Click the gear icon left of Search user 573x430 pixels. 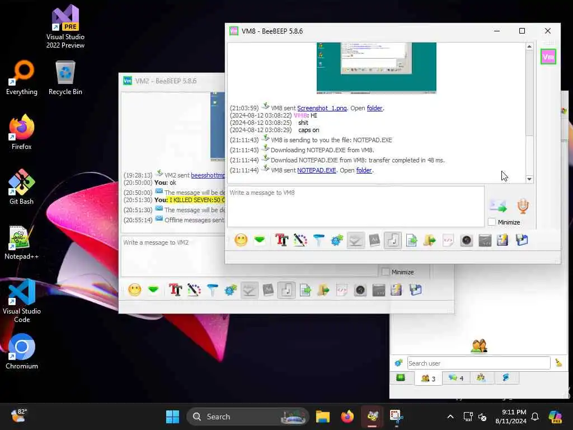[398, 363]
